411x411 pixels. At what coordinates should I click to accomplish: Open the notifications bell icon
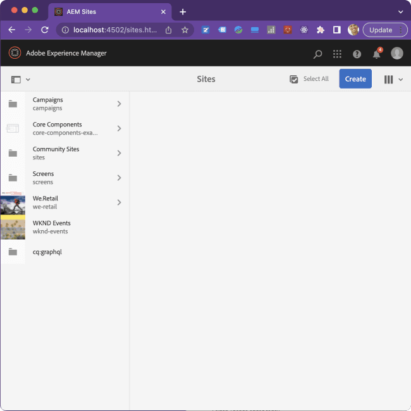tap(377, 54)
